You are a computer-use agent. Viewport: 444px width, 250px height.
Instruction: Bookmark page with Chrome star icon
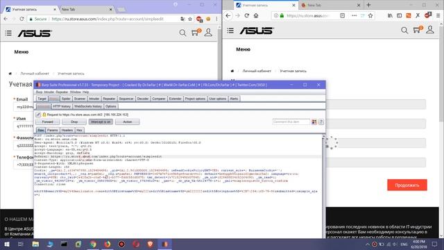(x=190, y=19)
